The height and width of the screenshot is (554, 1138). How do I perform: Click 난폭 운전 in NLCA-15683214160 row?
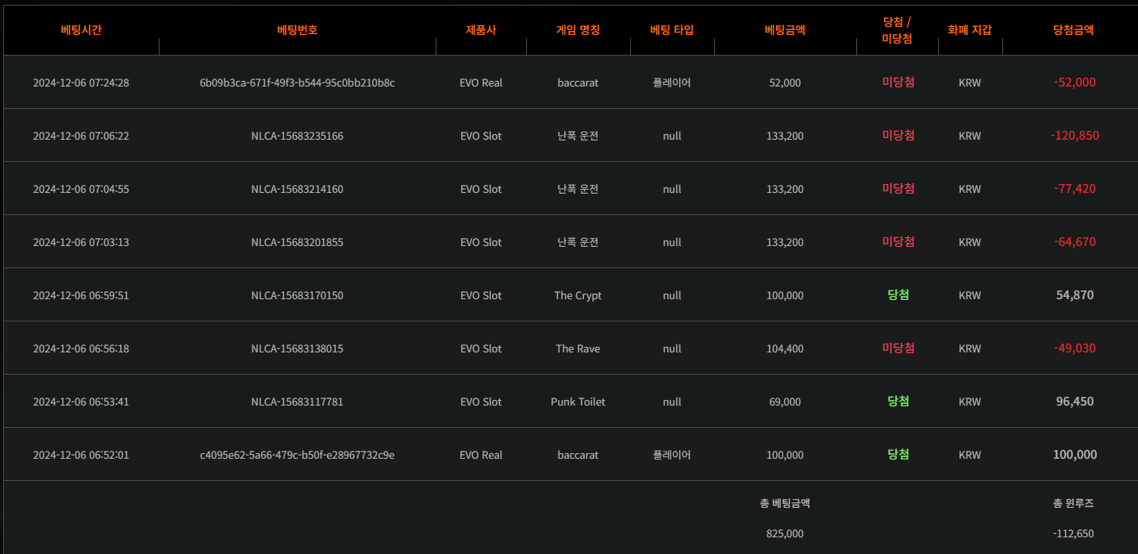578,189
